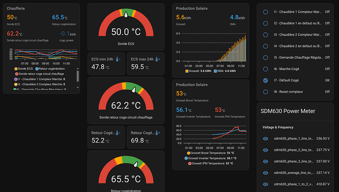The height and width of the screenshot is (192, 339).
Task: Toggle Sonde ECS series in Chaufferie legend
Action: (24, 69)
